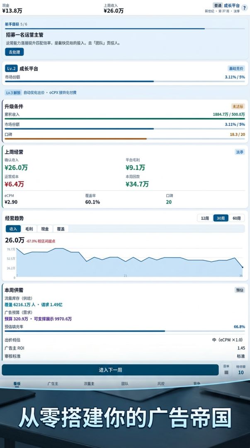Click the 现金 ¥13.8万 value

12,11
